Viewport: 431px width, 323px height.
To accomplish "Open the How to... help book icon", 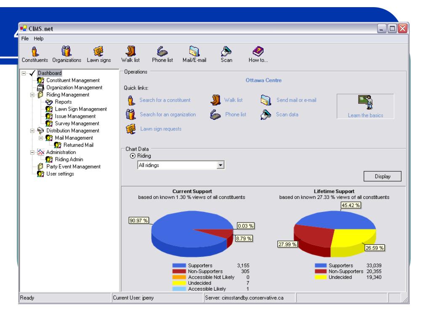I will 258,51.
